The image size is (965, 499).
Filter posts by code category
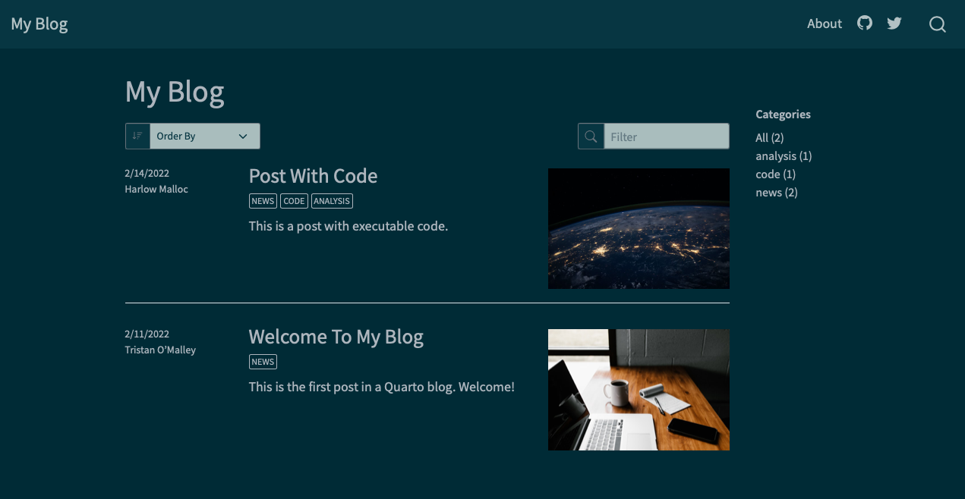(775, 174)
